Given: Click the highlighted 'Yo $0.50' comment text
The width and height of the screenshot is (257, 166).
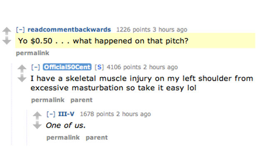Looking at the screenshot, I should pyautogui.click(x=103, y=41).
